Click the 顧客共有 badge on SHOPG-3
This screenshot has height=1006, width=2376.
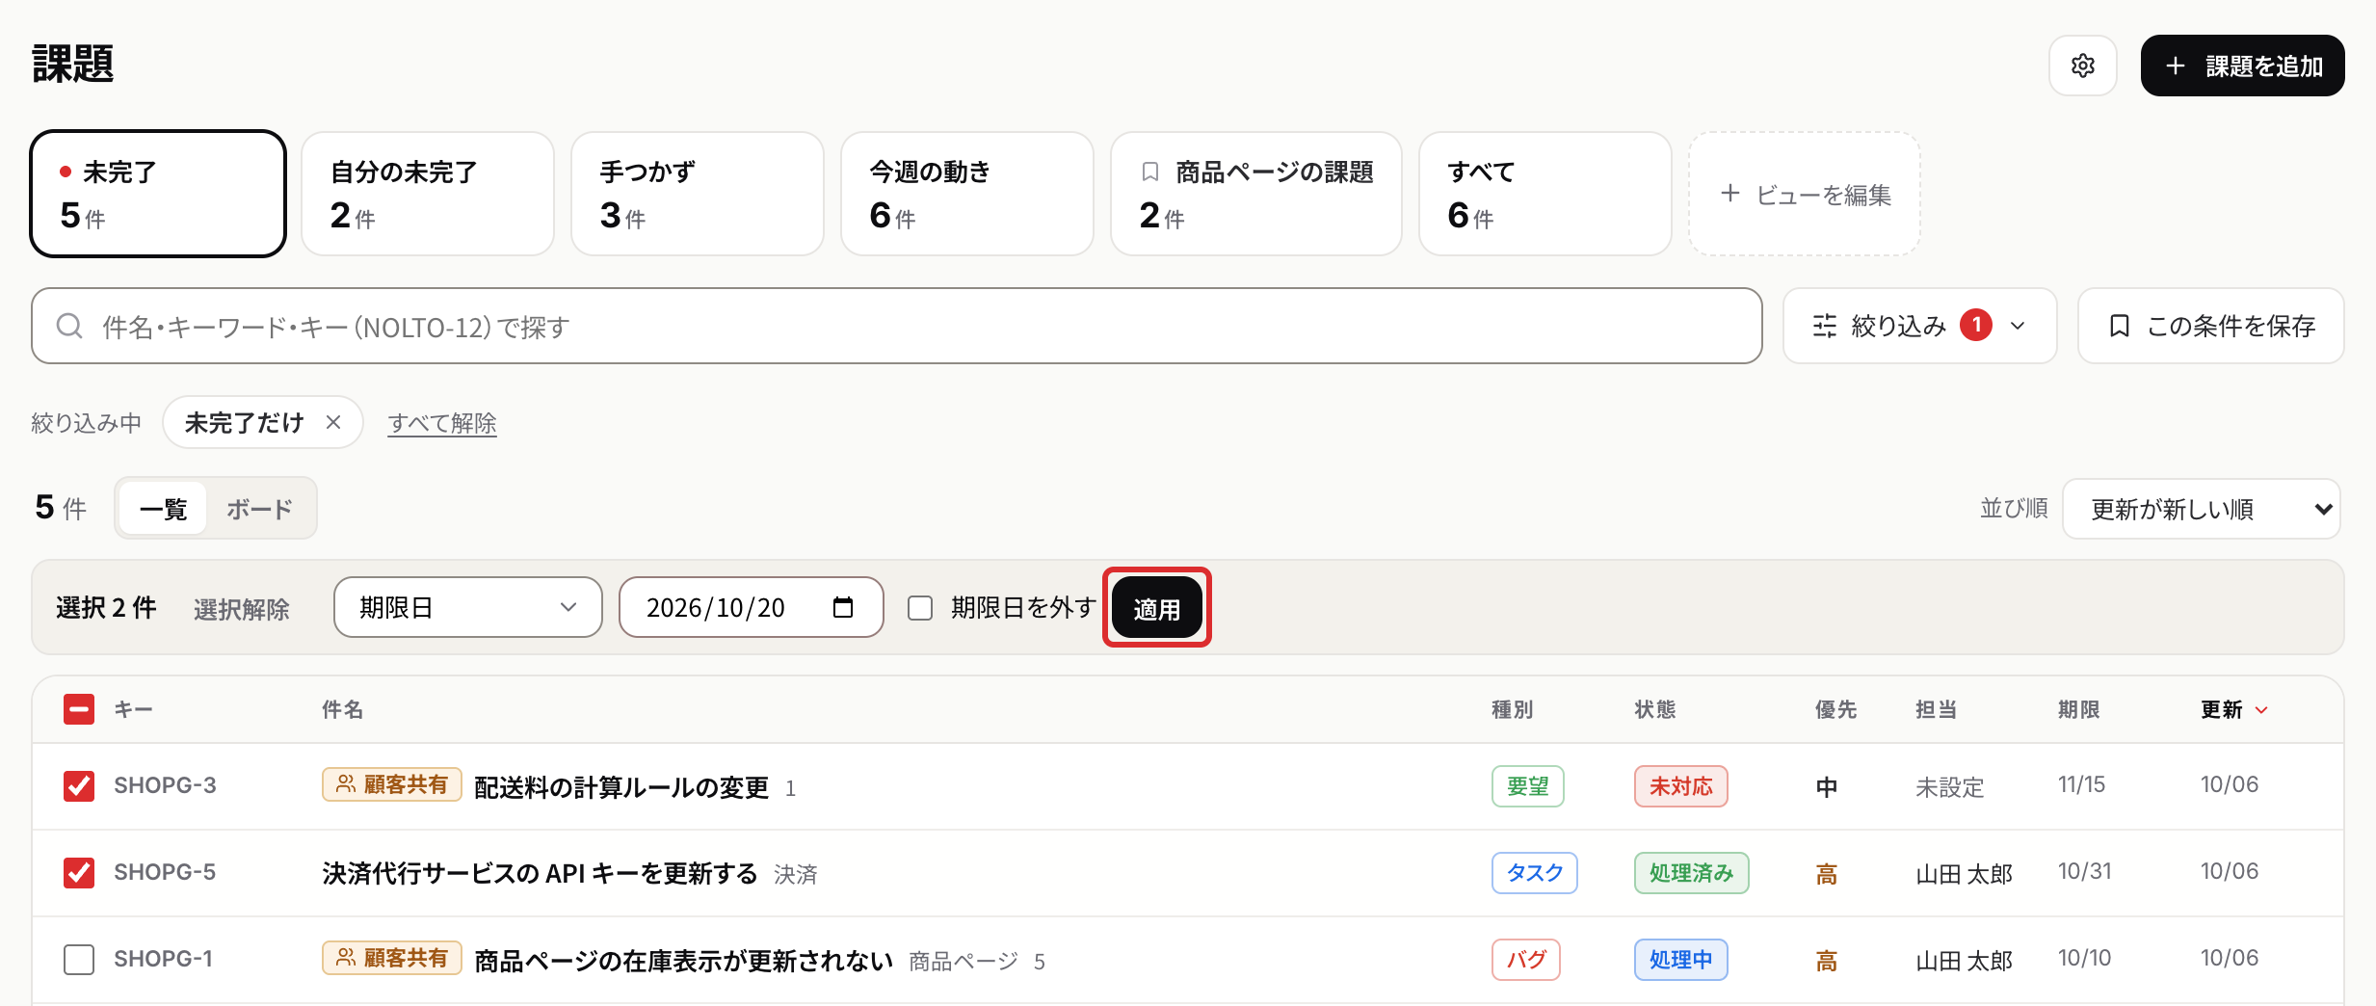(392, 784)
